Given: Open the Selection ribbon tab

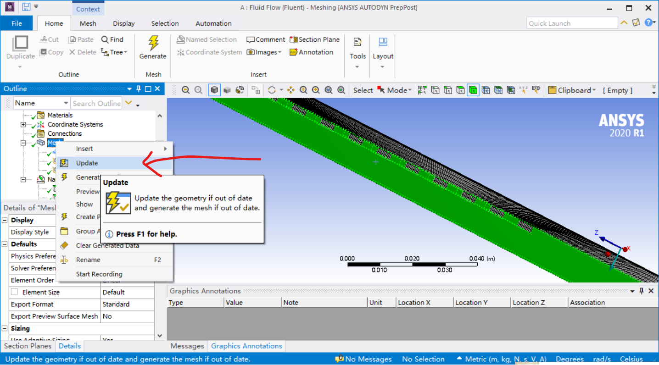Looking at the screenshot, I should point(165,23).
